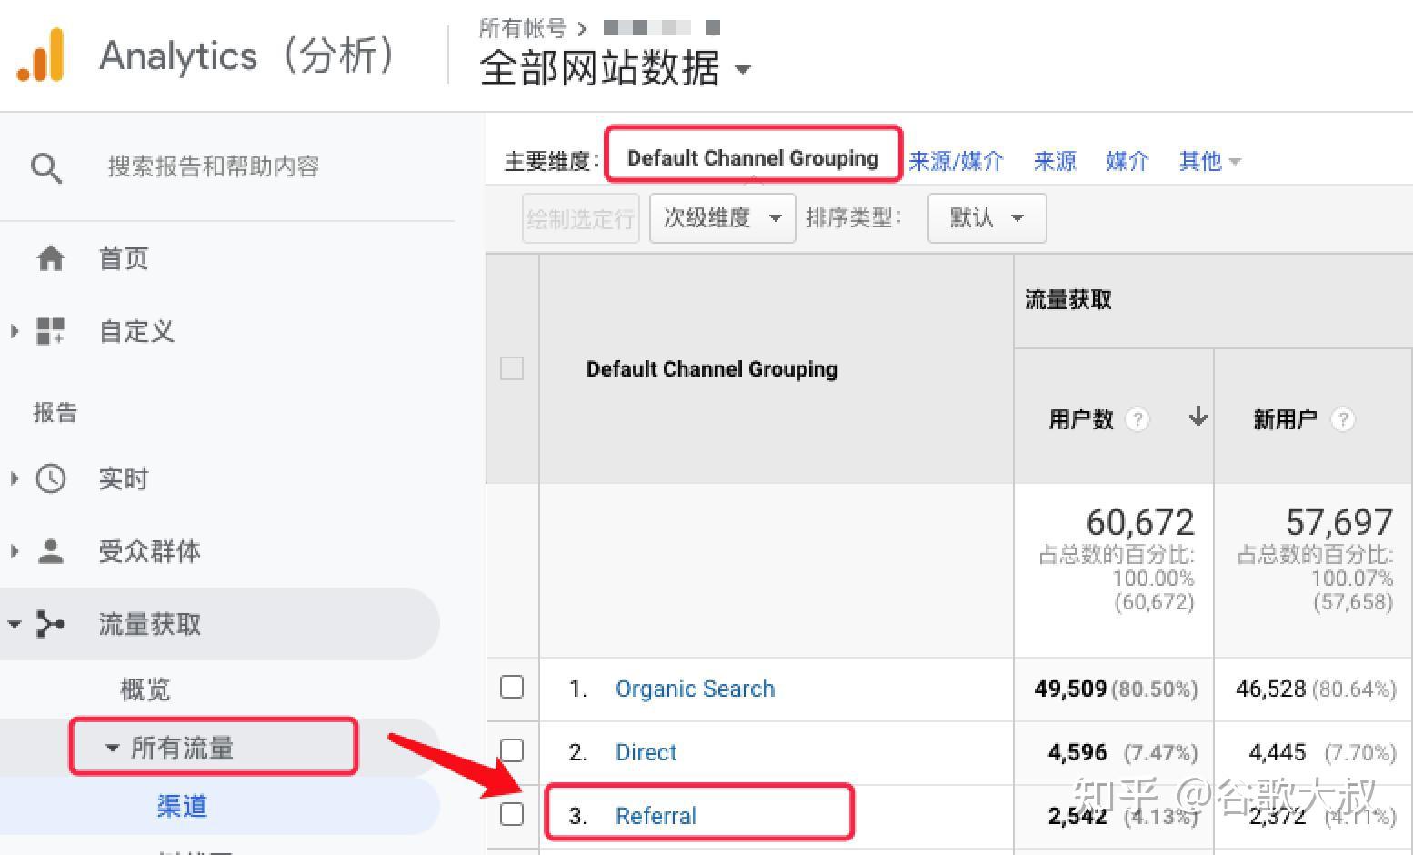Click the Google Analytics logo icon
The height and width of the screenshot is (855, 1413).
41,55
